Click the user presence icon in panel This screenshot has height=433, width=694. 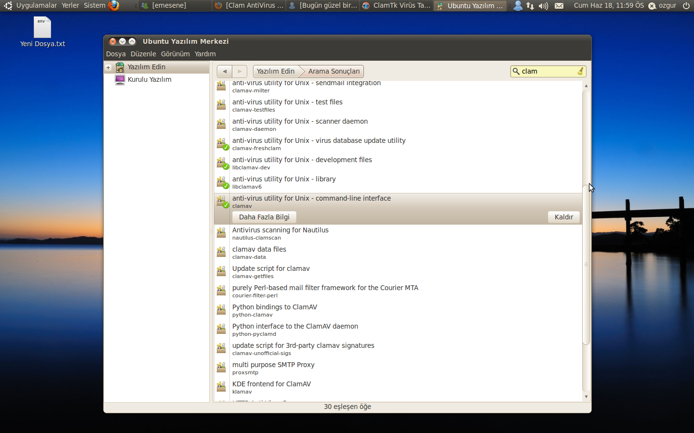pos(518,6)
